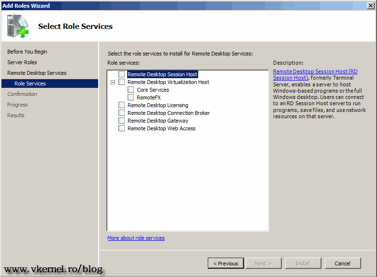Select Remote Desktop Licensing checkbox
Viewport: 377px width, 277px height.
coord(121,105)
